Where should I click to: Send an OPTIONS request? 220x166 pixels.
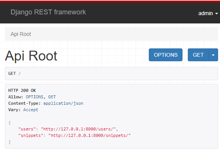(165, 55)
